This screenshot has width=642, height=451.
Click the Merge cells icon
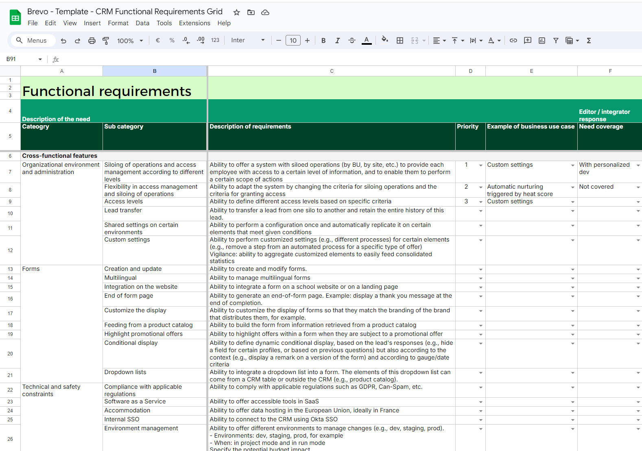(415, 41)
